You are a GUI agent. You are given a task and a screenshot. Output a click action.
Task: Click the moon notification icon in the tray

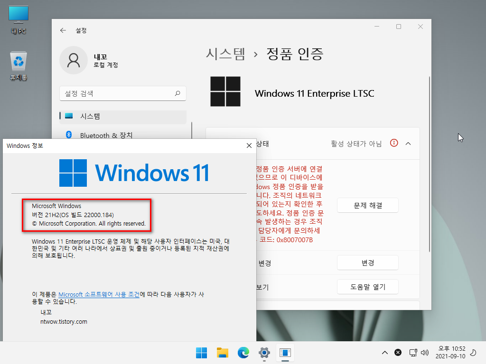[x=473, y=353]
